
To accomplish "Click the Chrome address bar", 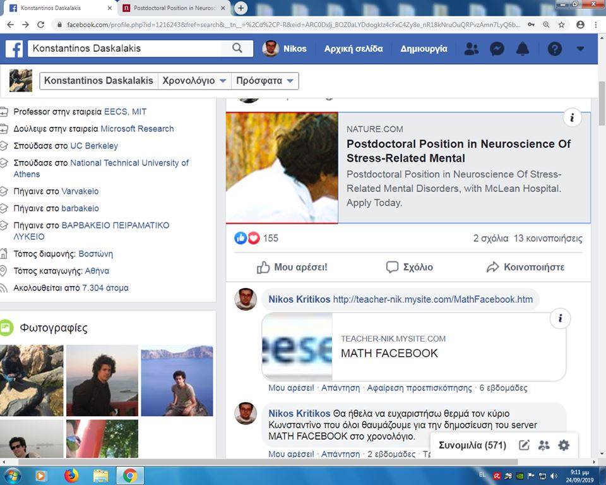I will (293, 25).
